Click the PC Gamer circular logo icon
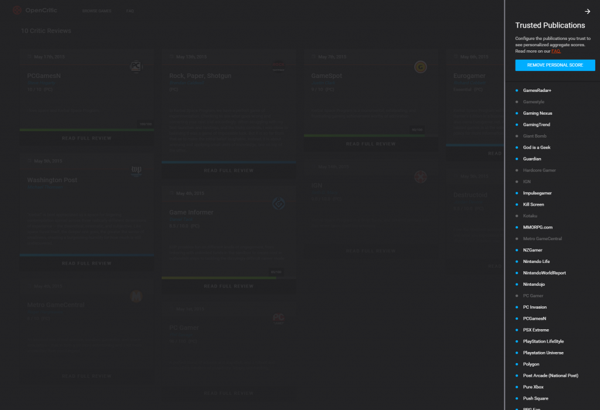The image size is (600, 410). point(278,319)
